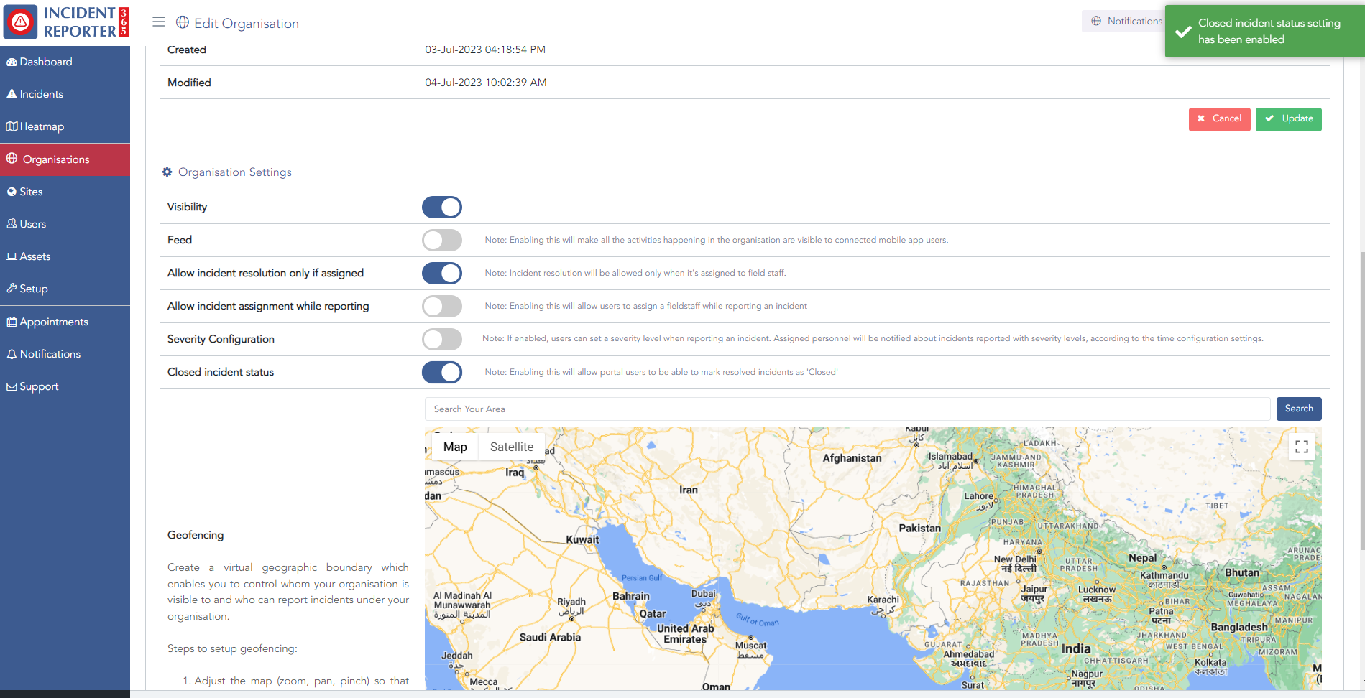Enable the Severity Configuration toggle
This screenshot has width=1365, height=698.
441,339
